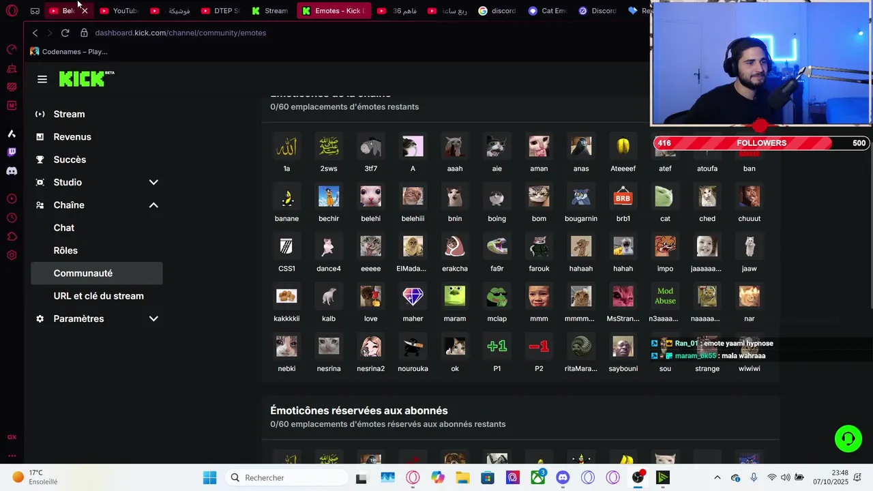Viewport: 873px width, 491px height.
Task: Switch to the 'Stream' Kick browser tab
Action: pyautogui.click(x=269, y=11)
